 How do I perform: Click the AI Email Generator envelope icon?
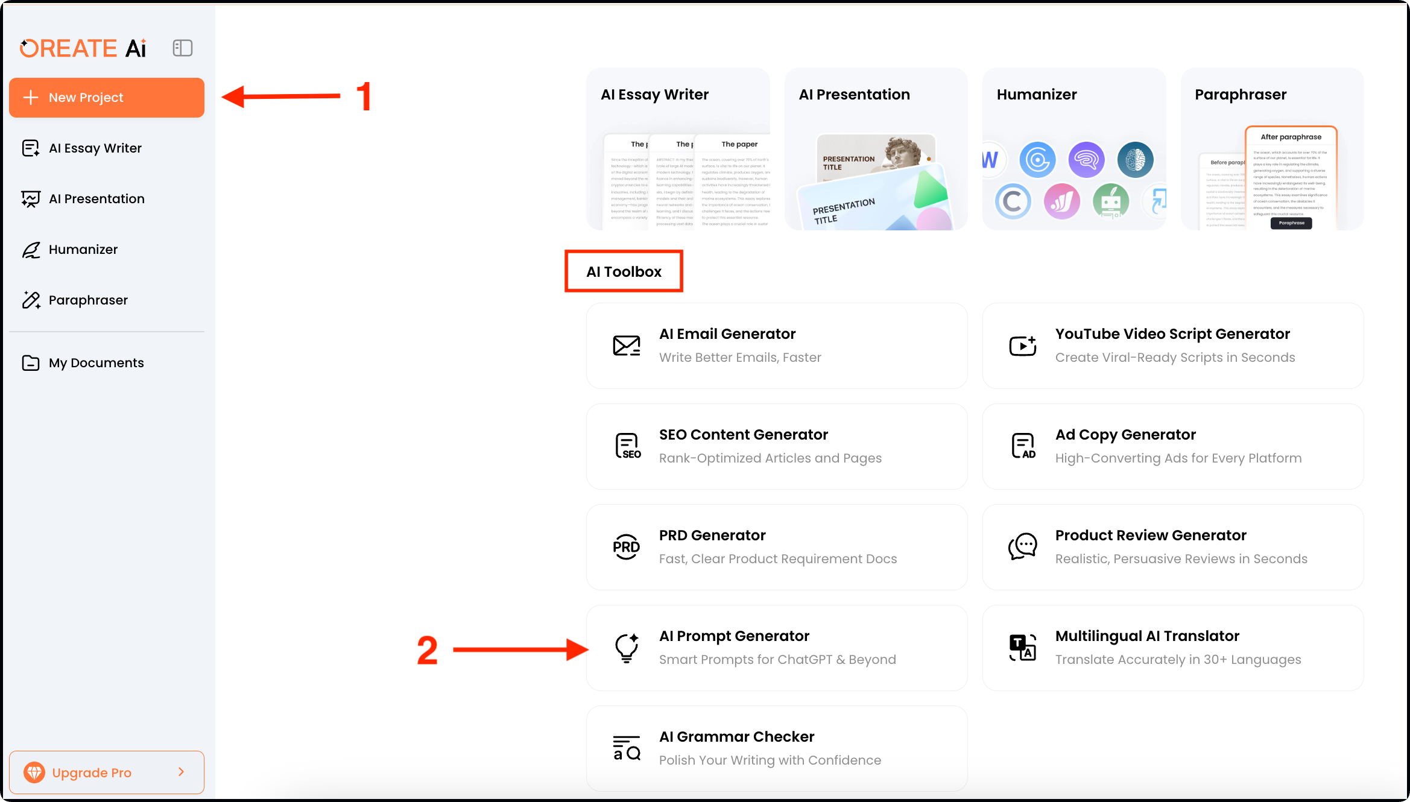point(627,346)
